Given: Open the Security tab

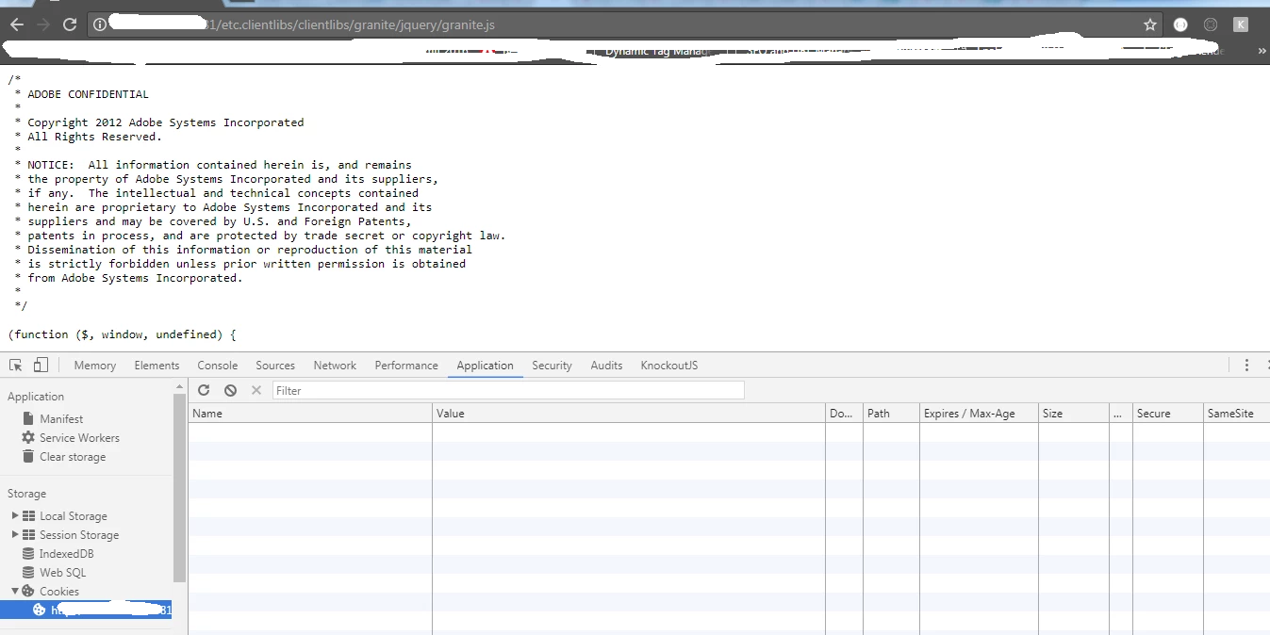Looking at the screenshot, I should tap(552, 366).
